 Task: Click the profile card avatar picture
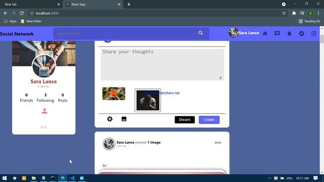coord(44,66)
